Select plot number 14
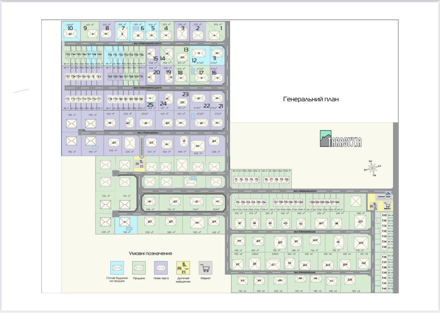 coord(162,59)
